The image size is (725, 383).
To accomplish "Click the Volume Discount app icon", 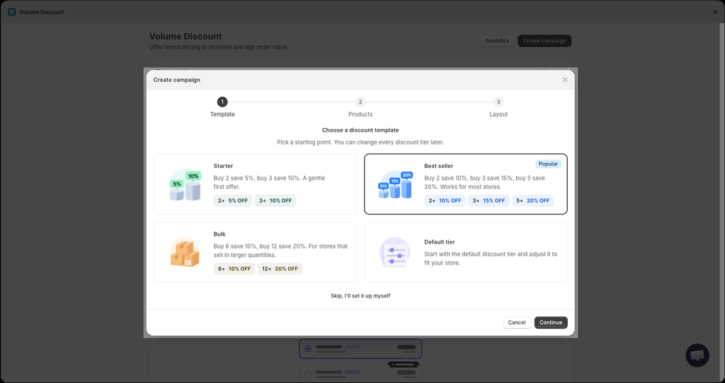I will pos(11,12).
